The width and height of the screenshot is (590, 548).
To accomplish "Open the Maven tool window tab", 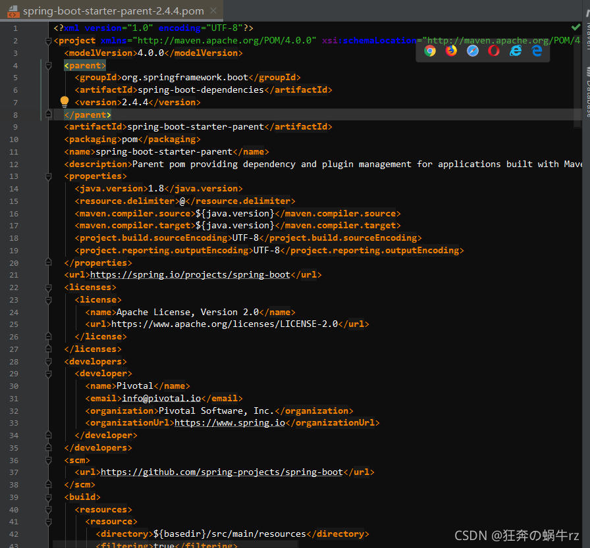I will click(587, 30).
